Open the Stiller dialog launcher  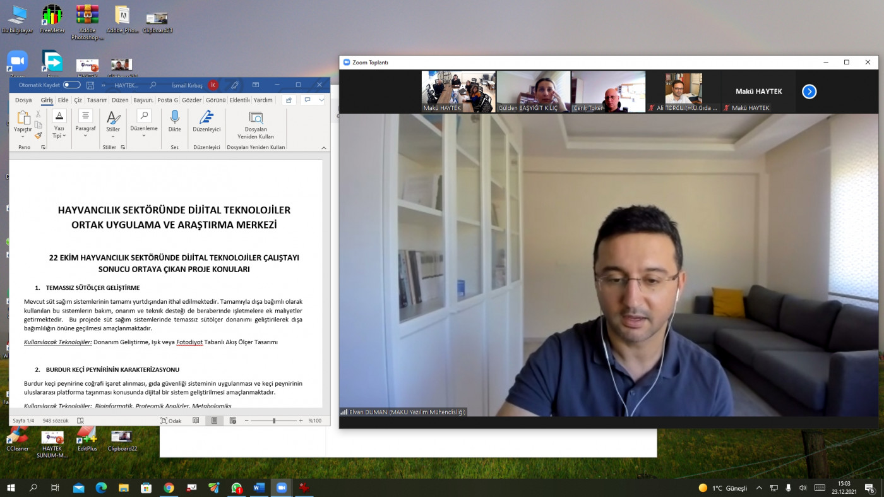click(x=122, y=147)
